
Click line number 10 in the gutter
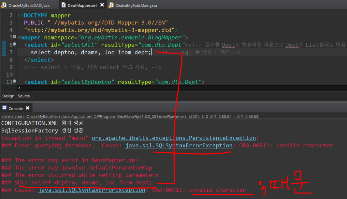point(9,74)
